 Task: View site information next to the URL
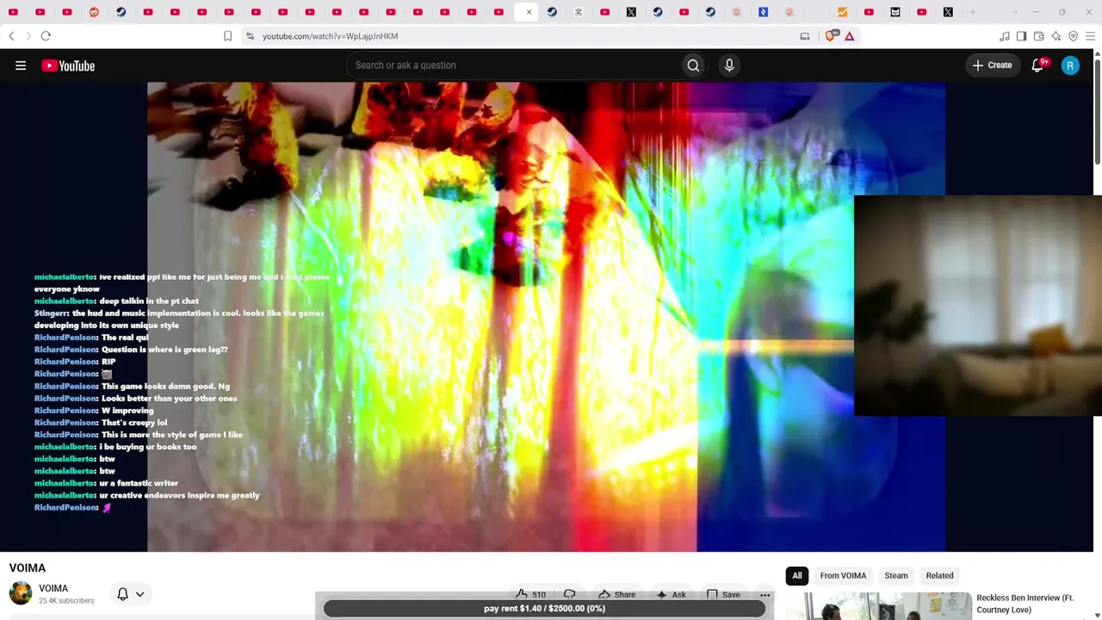(x=250, y=36)
